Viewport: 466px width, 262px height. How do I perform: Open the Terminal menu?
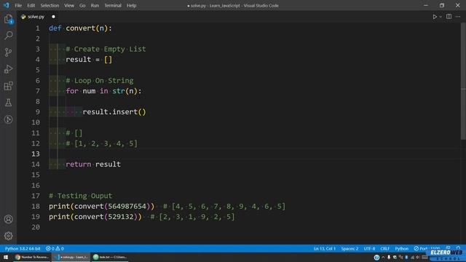point(113,5)
